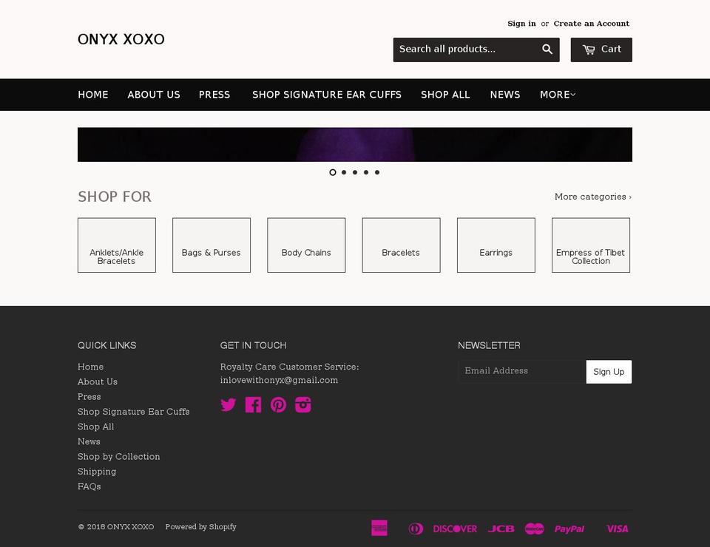
Task: Click the ONYX XOXO site logo
Action: pyautogui.click(x=121, y=39)
